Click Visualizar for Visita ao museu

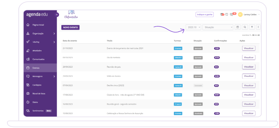[249, 76]
